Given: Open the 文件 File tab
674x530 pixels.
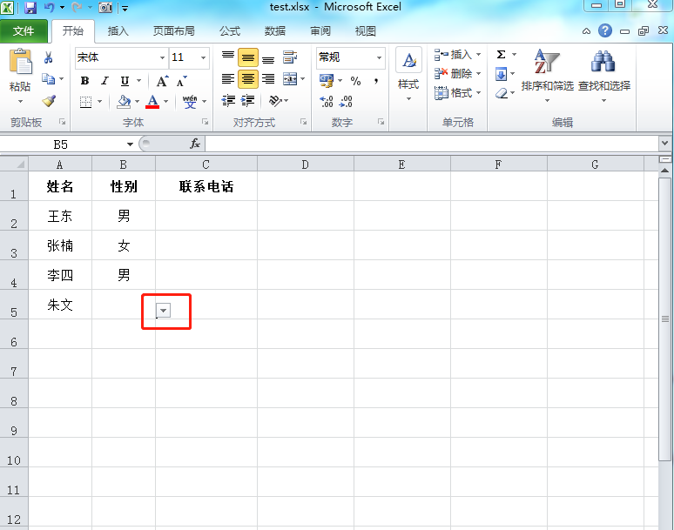Looking at the screenshot, I should click(24, 31).
